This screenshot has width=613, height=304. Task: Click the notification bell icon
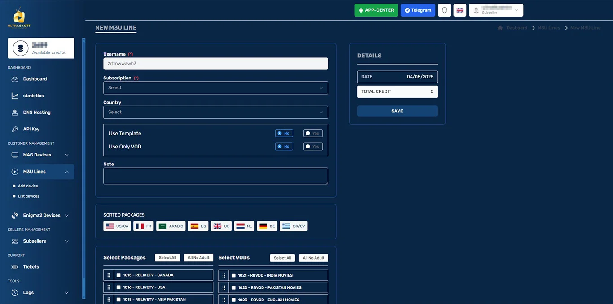click(444, 10)
